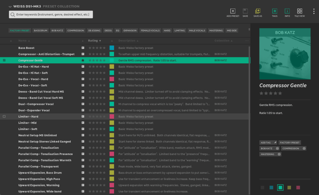Set star rating for Bass Boost row
The image size is (319, 195).
pos(97,48)
